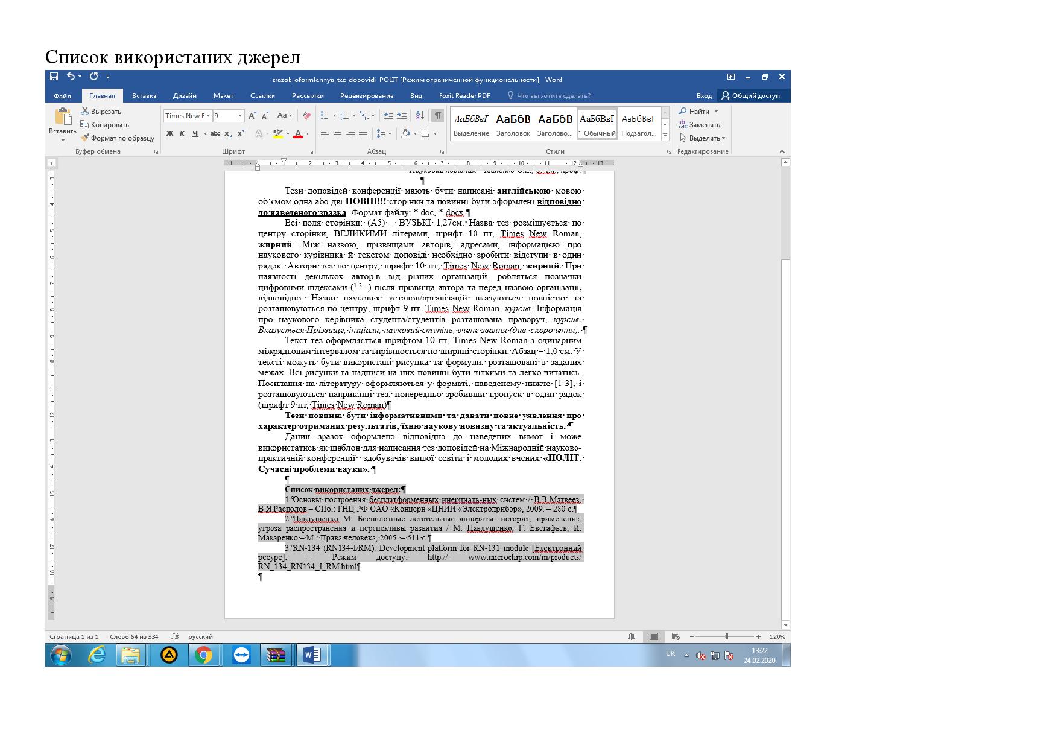Screen dimensions: 1058x748
Task: Open Google Chrome from the taskbar
Action: [203, 655]
